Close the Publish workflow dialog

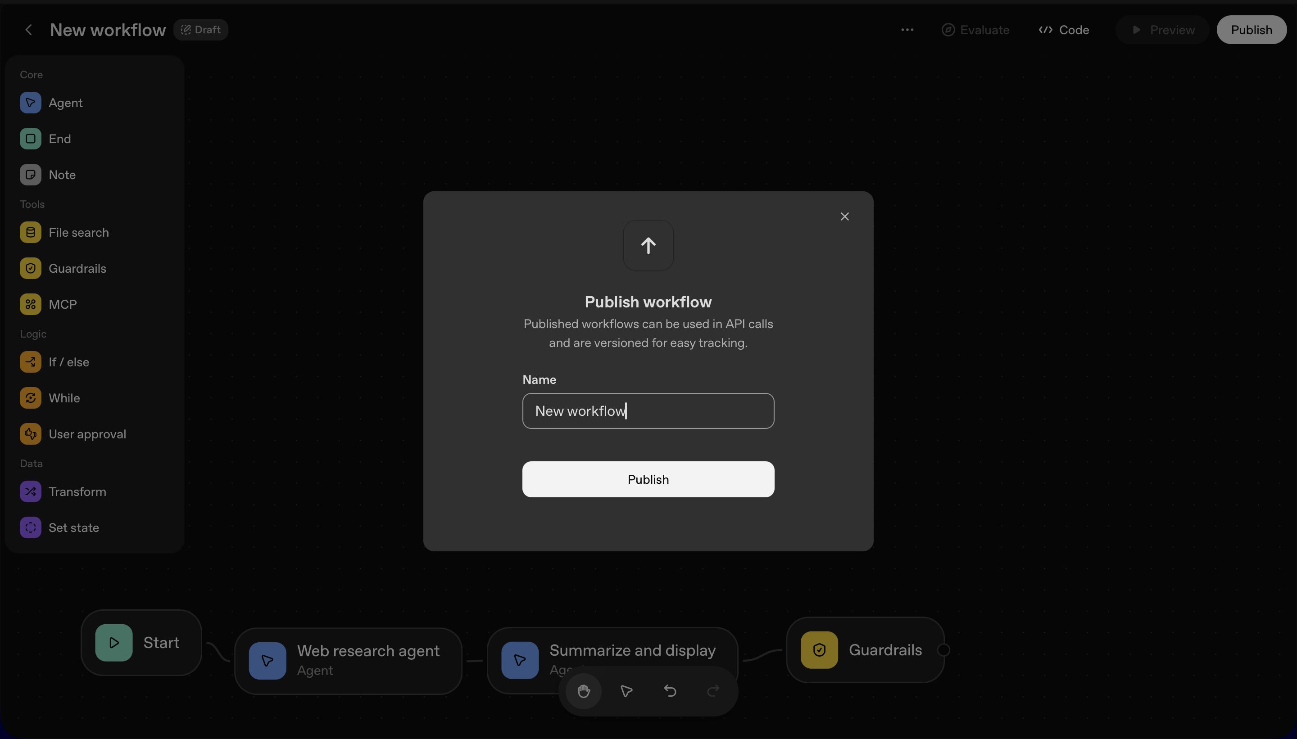click(x=844, y=217)
